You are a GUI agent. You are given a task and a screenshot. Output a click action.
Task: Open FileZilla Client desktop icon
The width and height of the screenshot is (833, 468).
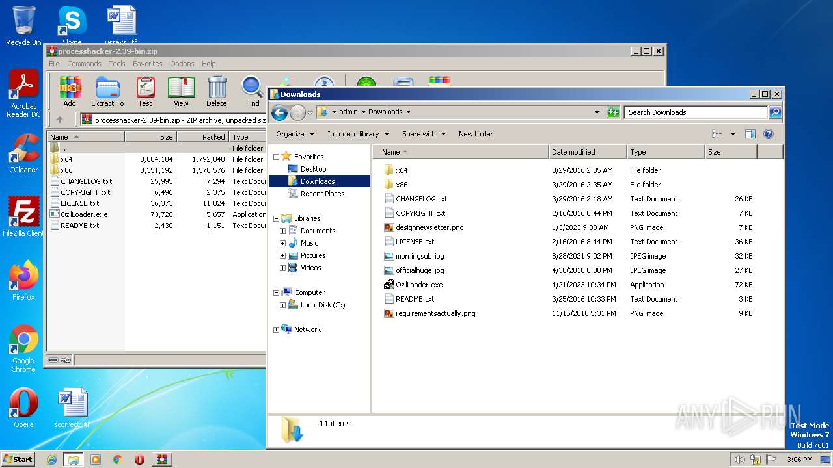pyautogui.click(x=23, y=217)
